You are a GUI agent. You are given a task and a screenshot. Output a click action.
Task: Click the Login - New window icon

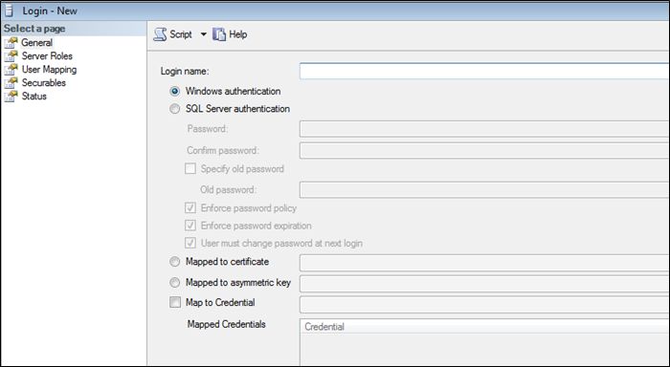coord(9,11)
